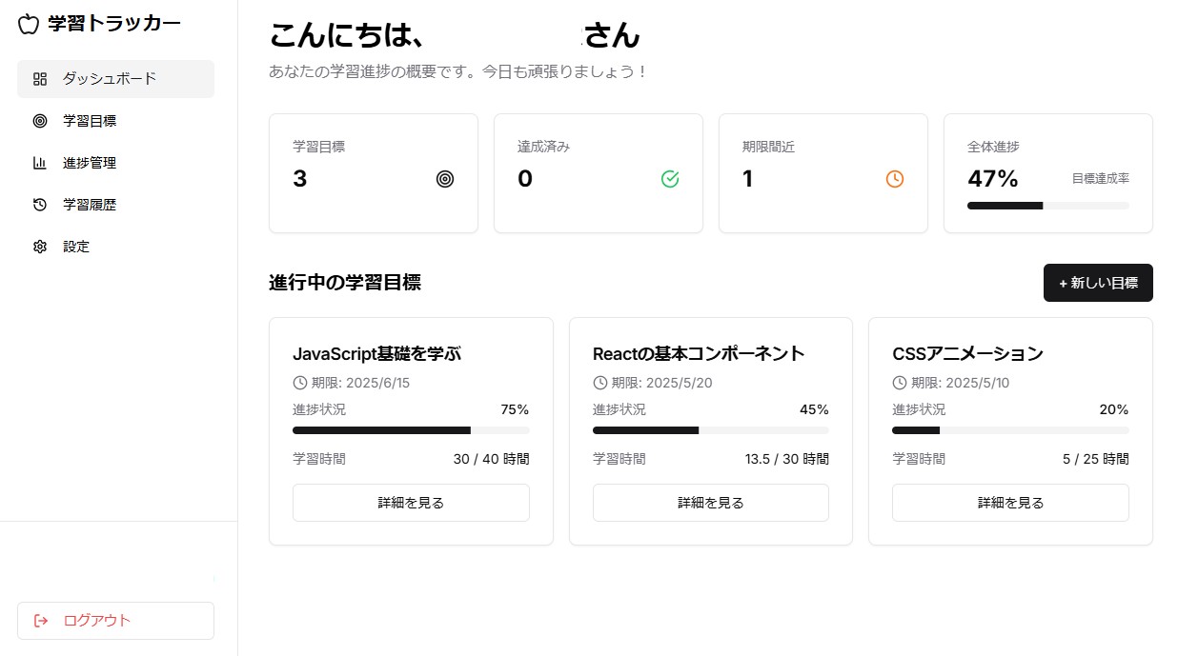View details for JavaScript基礎を学ぶ
The image size is (1178, 656).
click(x=411, y=503)
